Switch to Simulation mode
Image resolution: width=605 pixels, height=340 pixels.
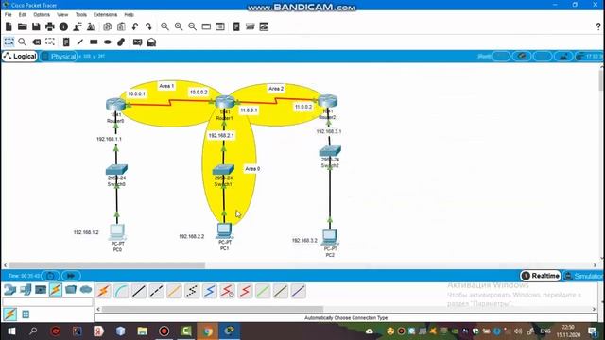click(x=584, y=276)
